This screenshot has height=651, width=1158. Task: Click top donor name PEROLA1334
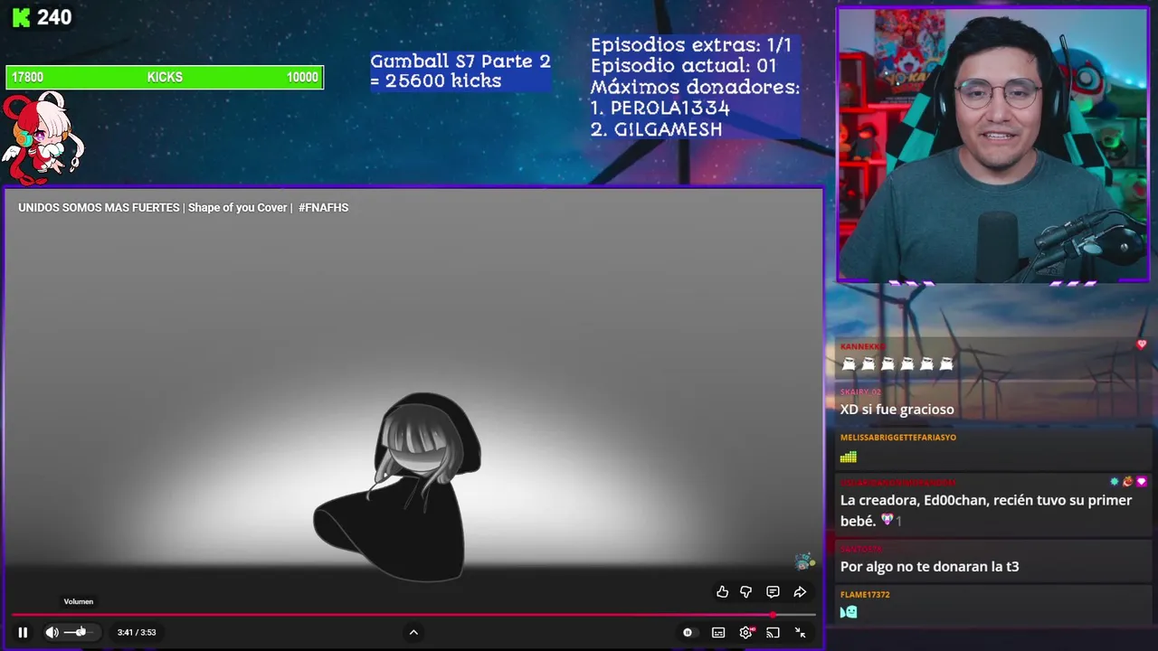[x=669, y=108]
